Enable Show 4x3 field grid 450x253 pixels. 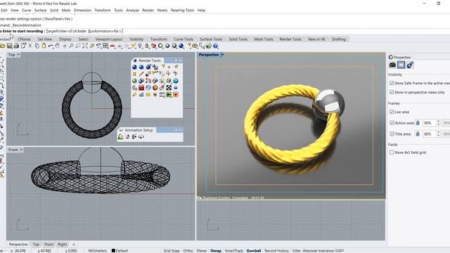coord(392,153)
